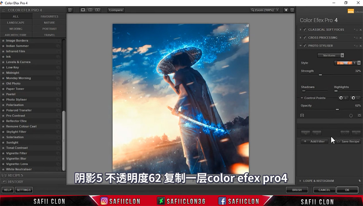
Task: Disable the Photo Styliser checkbox
Action: coord(305,46)
